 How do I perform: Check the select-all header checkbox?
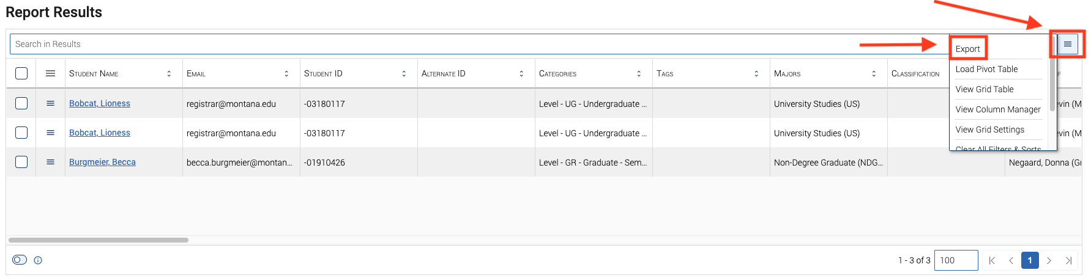pos(21,73)
